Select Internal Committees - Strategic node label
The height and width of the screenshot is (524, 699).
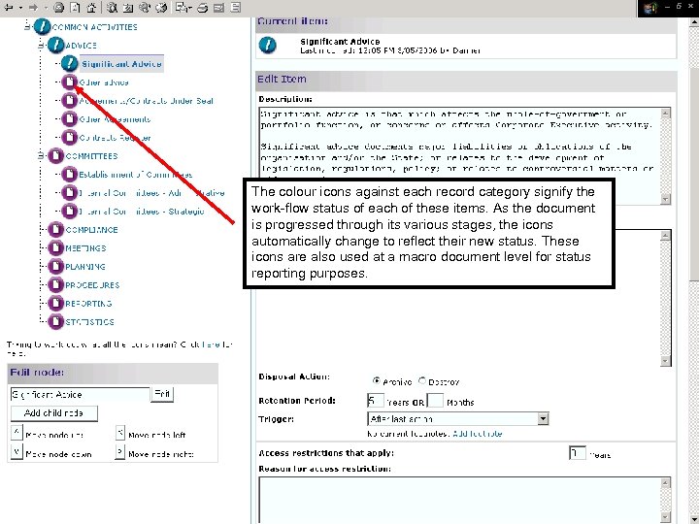click(x=142, y=212)
